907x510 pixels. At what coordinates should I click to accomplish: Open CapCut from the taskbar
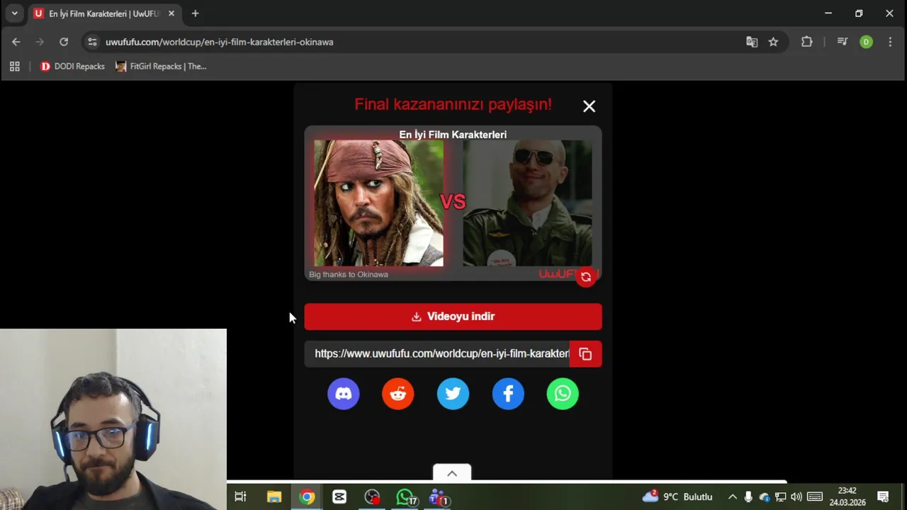pos(339,497)
